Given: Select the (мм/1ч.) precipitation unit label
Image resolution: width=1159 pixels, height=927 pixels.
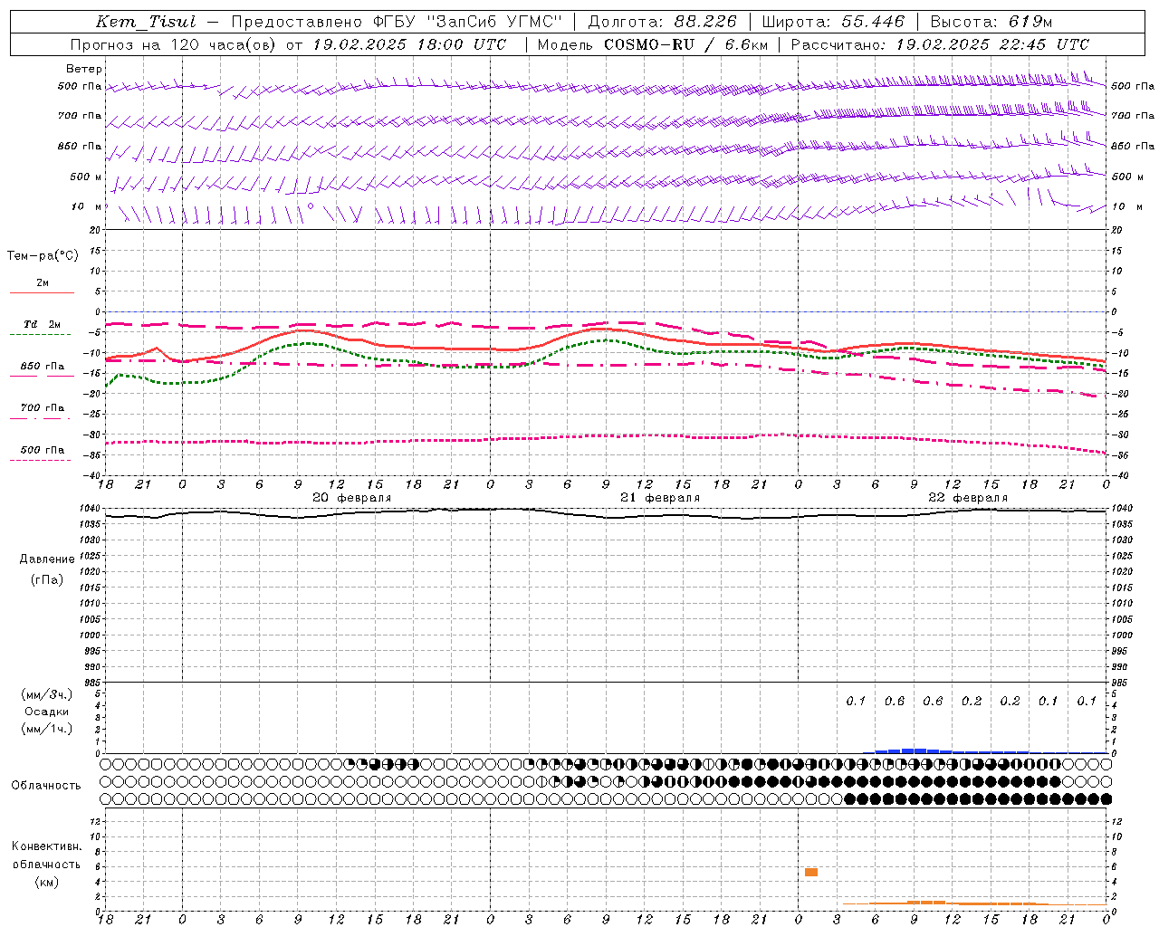Looking at the screenshot, I should [x=47, y=729].
